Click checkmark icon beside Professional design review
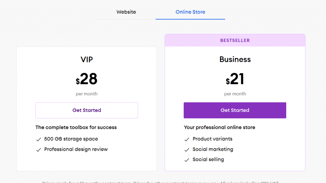Image resolution: width=326 pixels, height=183 pixels. click(x=39, y=150)
